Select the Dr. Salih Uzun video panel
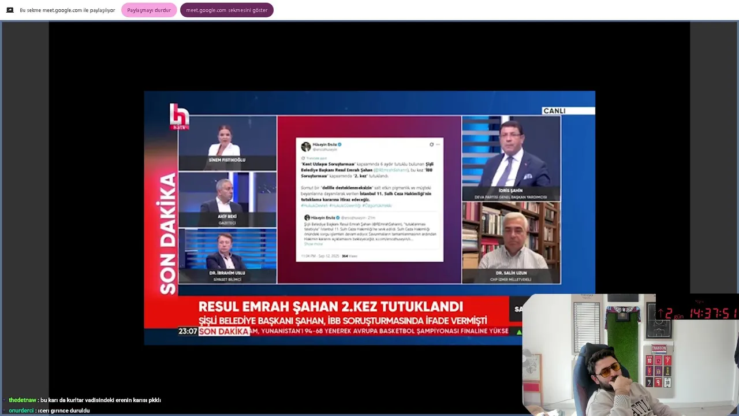739x416 pixels. point(511,243)
